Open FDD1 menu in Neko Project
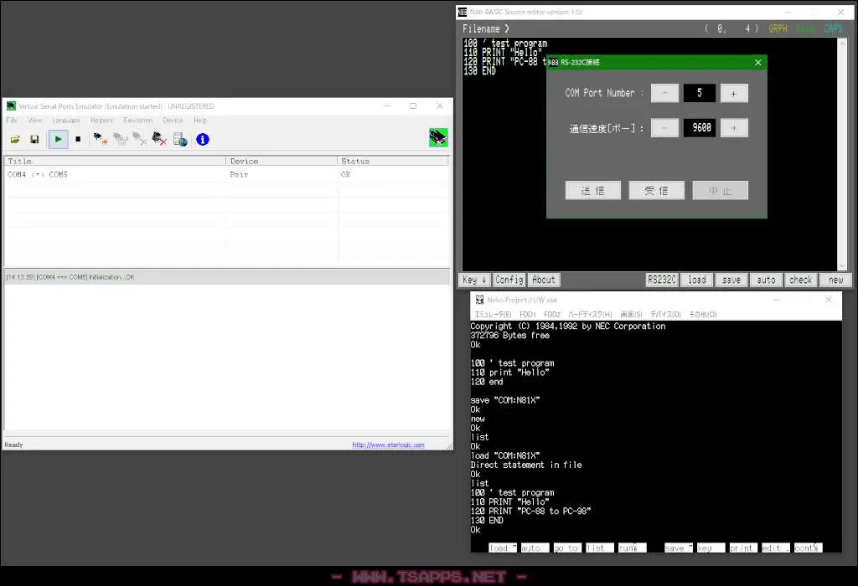 [x=528, y=314]
